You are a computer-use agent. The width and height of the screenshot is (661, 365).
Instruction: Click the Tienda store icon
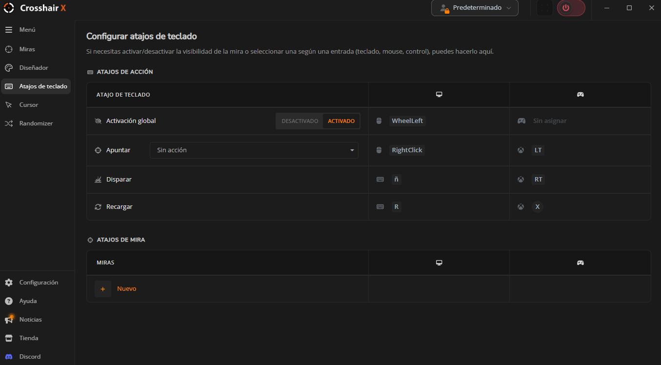9,338
